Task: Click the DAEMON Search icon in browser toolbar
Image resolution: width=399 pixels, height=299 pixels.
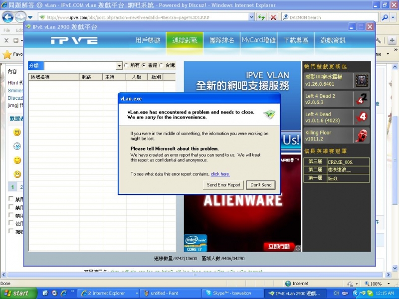Action: point(284,16)
